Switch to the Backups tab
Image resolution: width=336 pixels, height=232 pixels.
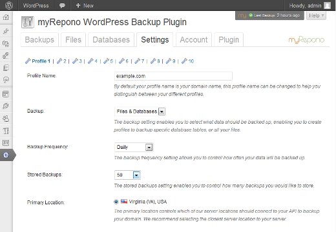pos(39,40)
